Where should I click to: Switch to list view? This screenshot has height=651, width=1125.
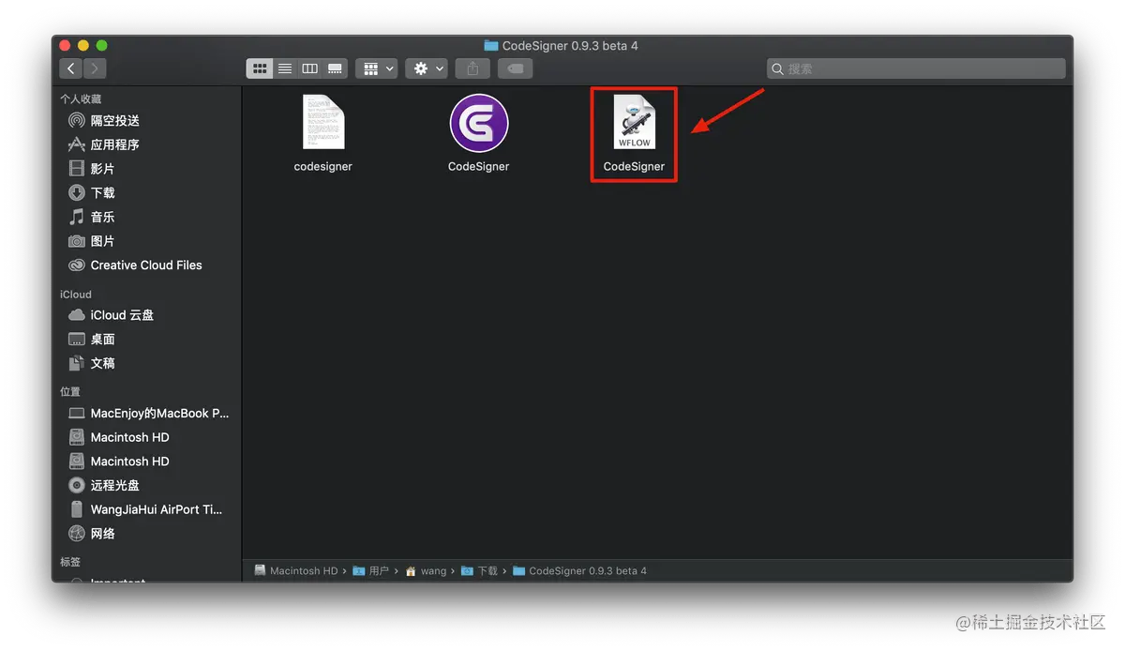point(285,68)
